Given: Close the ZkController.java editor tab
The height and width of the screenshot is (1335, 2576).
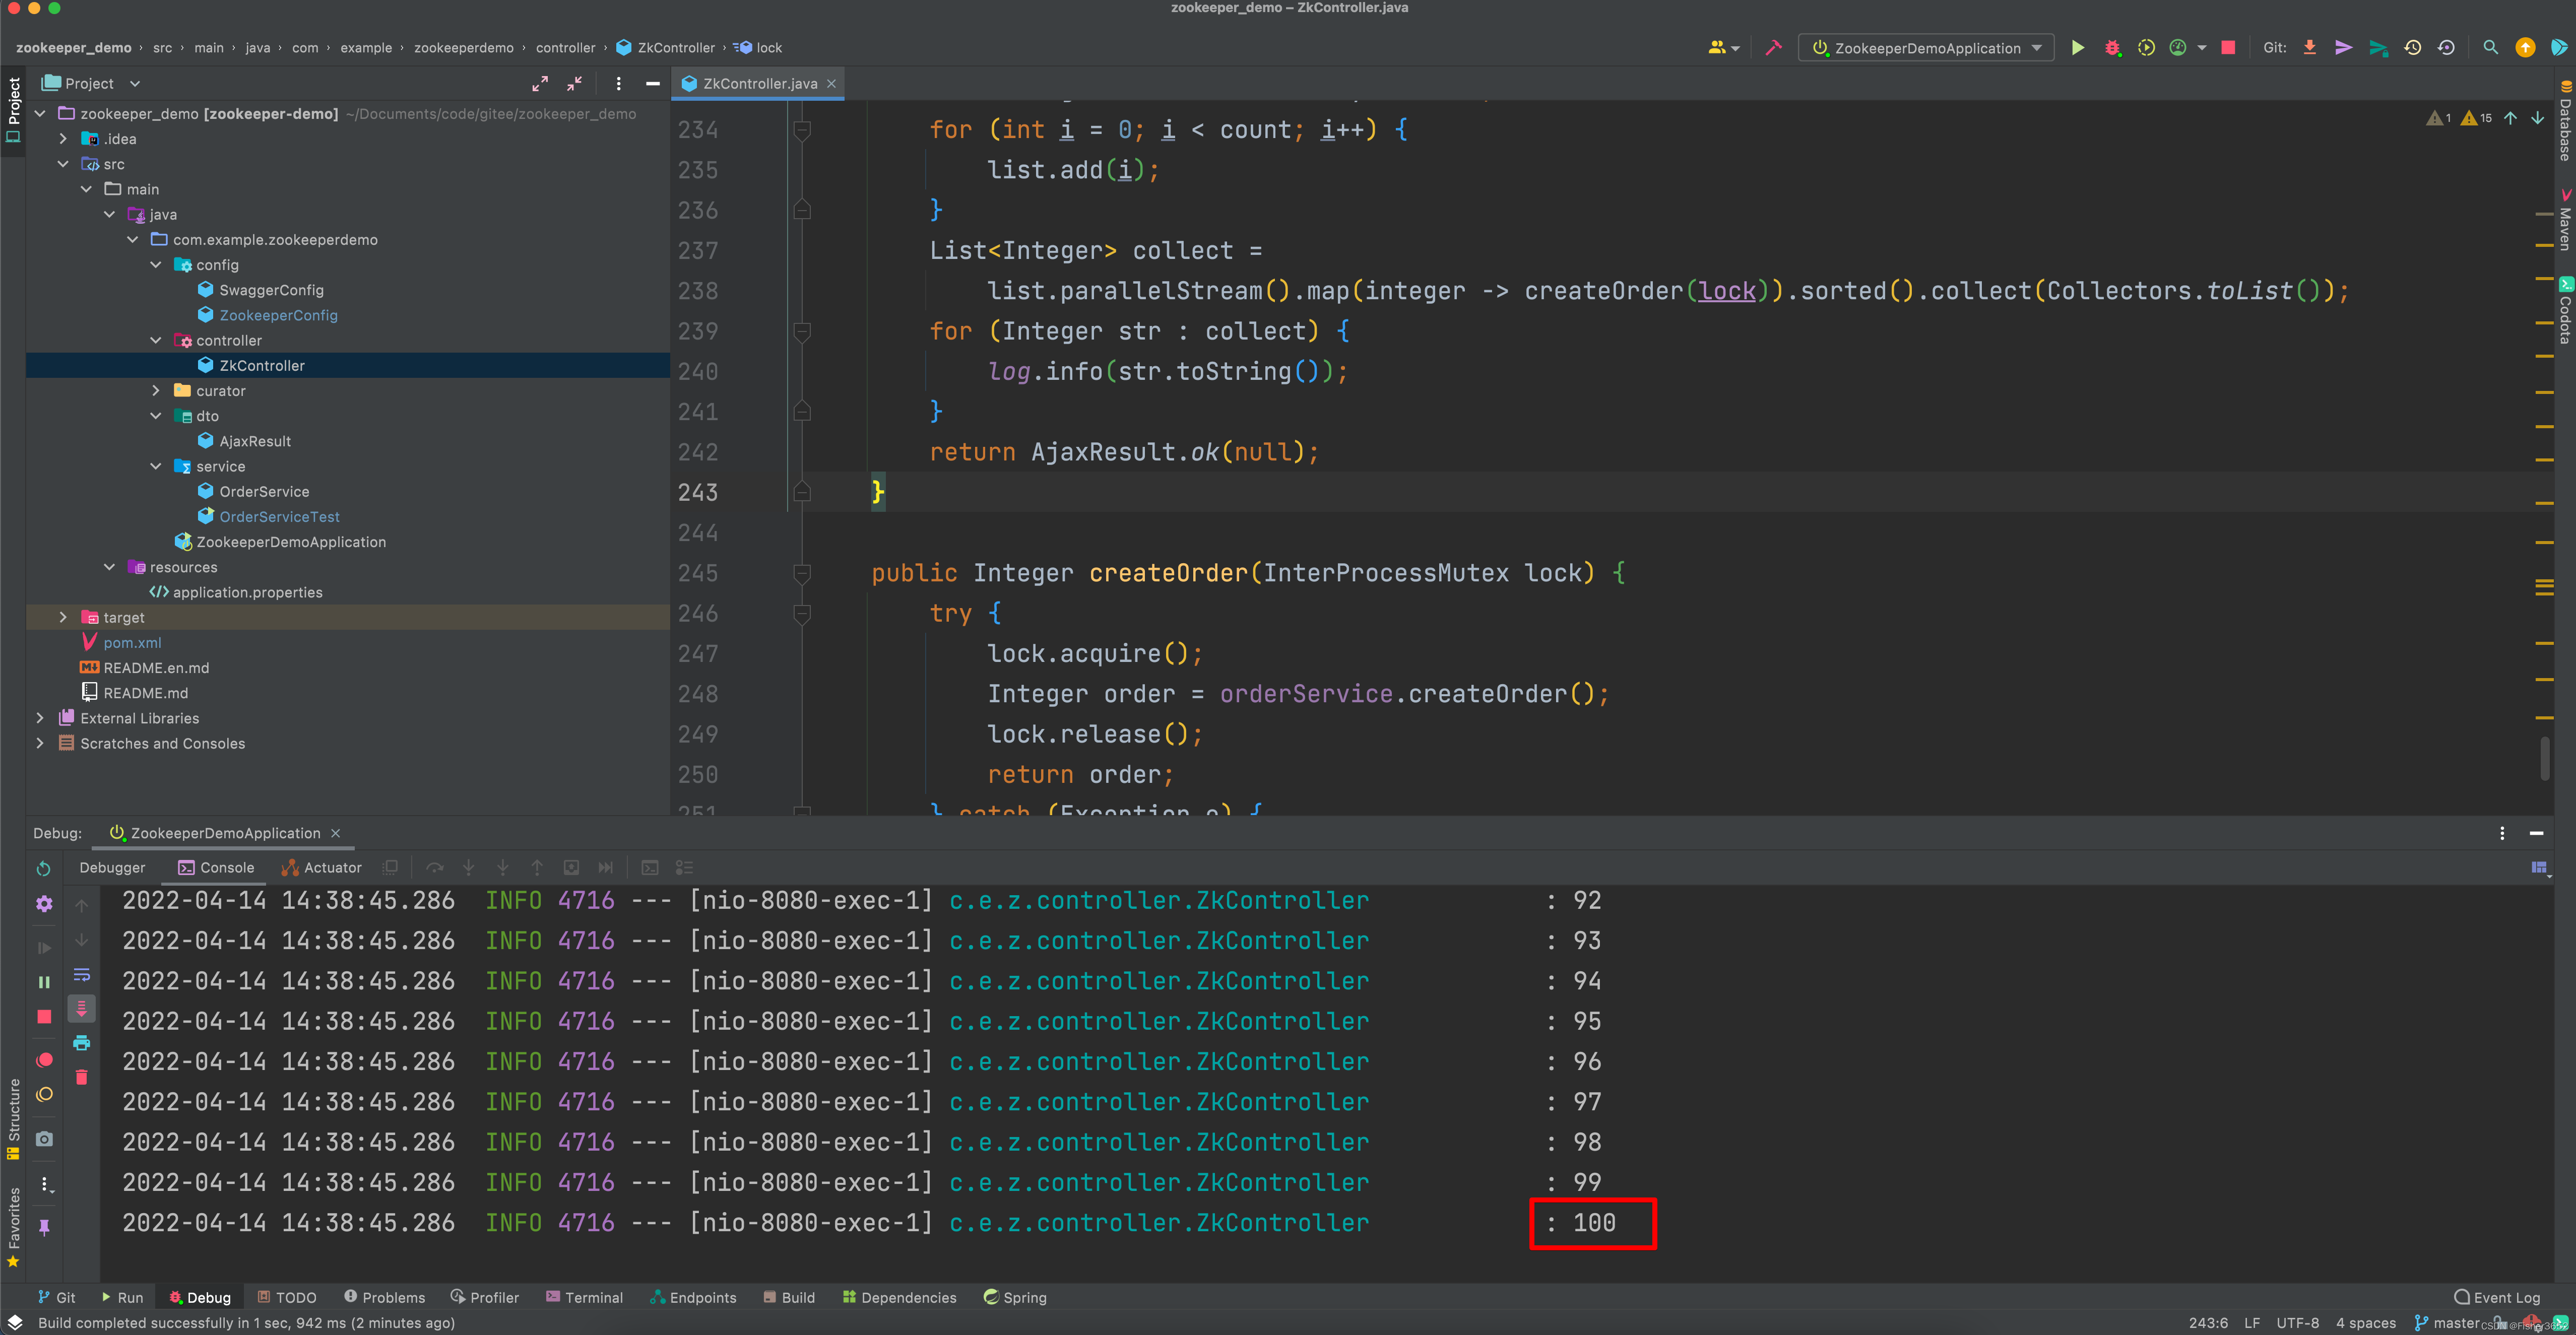Looking at the screenshot, I should coord(831,84).
